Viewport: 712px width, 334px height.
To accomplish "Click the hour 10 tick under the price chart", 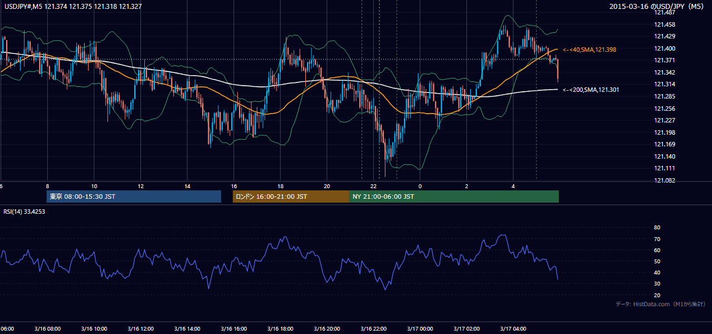I will pos(94,186).
